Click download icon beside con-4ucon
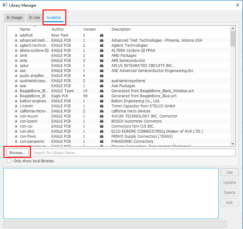 (x=16, y=116)
